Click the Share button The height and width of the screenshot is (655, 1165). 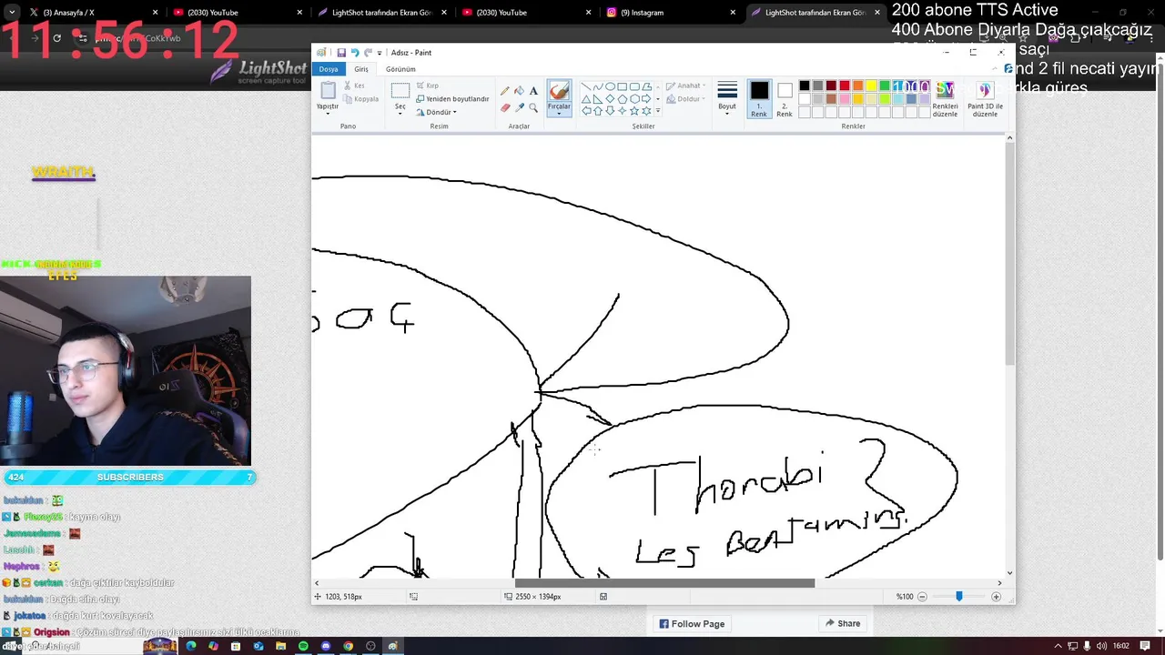[x=843, y=624]
